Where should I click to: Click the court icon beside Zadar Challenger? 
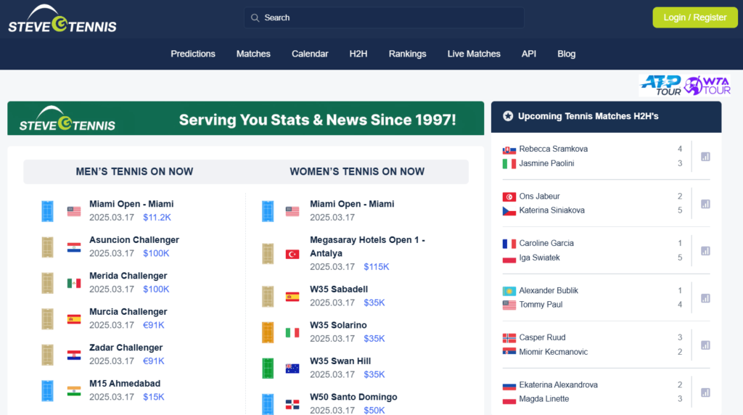(x=47, y=356)
